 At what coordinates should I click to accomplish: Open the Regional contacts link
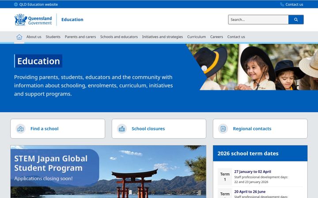[x=252, y=128]
